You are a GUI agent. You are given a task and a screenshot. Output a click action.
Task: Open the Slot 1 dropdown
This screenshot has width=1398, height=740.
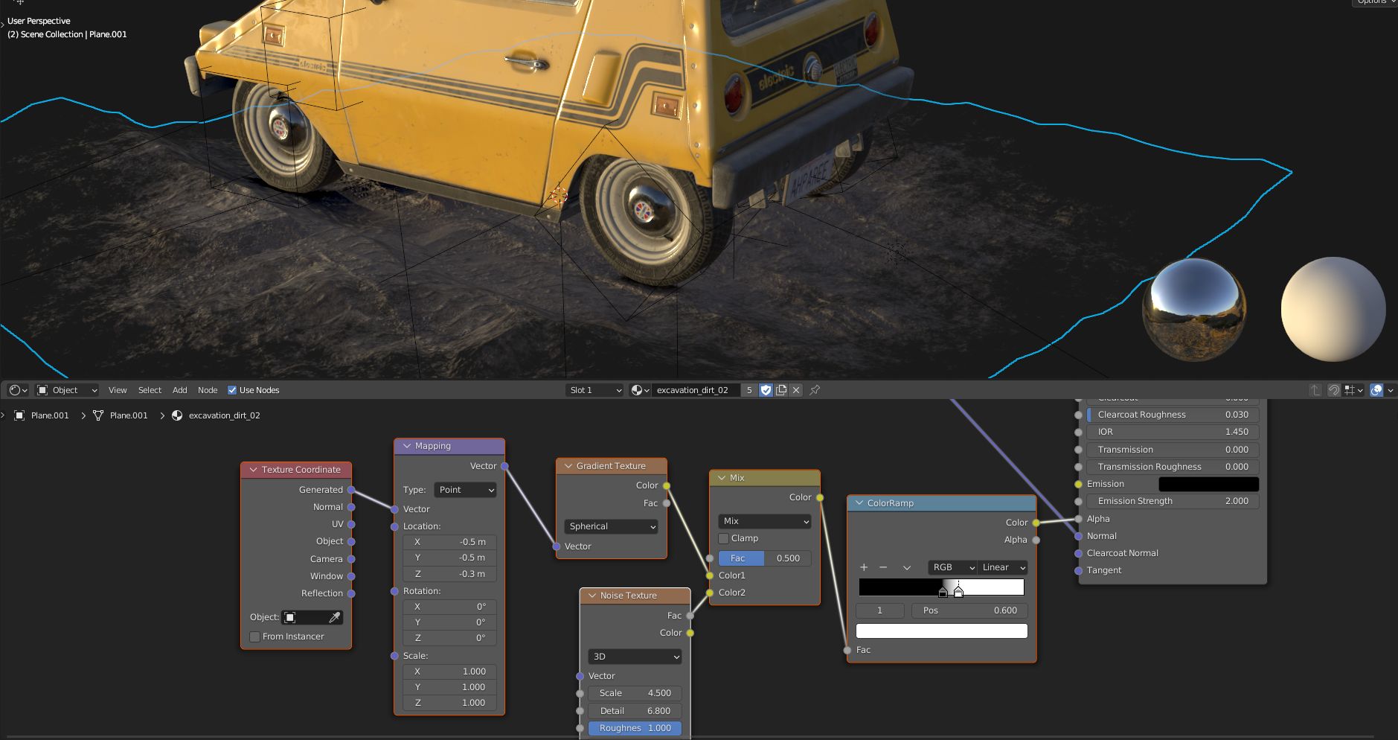click(x=594, y=390)
